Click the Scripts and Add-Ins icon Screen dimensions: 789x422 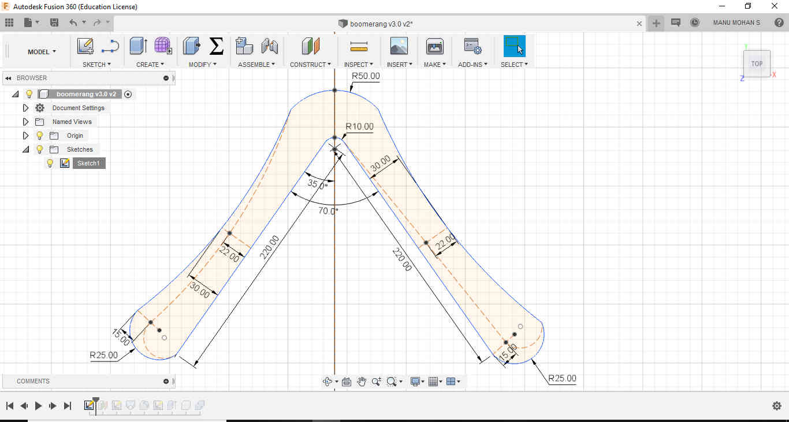click(x=473, y=46)
